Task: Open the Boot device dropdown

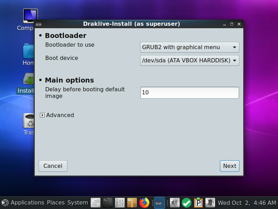Action: (189, 60)
